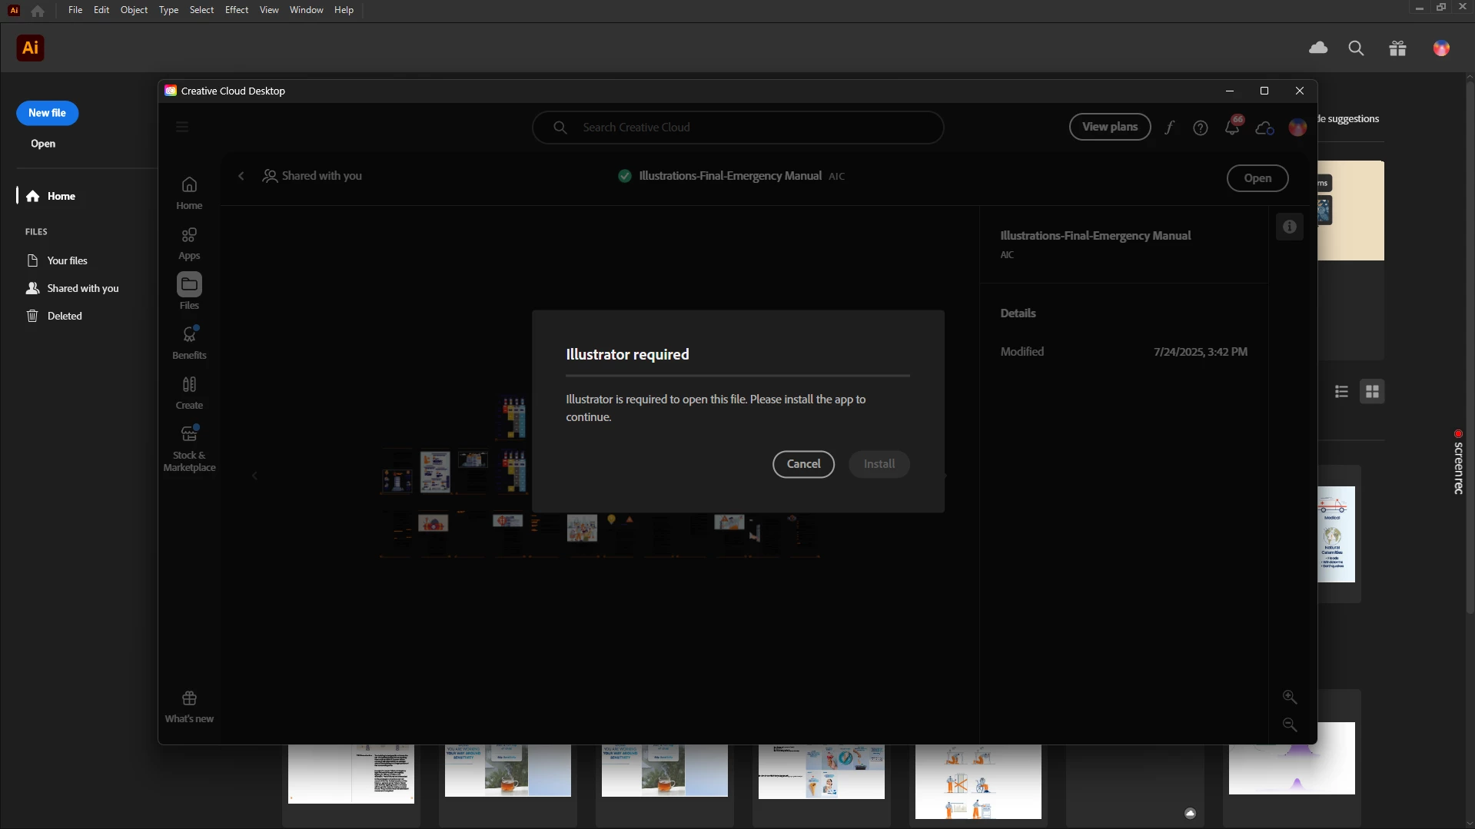Open Files in Creative Cloud sidebar
The image size is (1475, 829).
tap(189, 292)
